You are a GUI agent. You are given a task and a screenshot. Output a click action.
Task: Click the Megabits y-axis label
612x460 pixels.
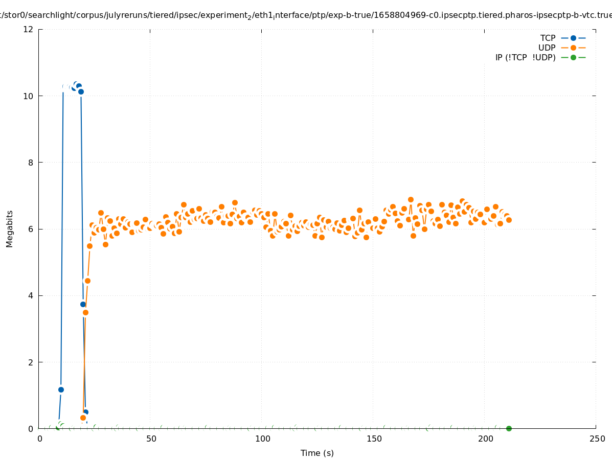10,228
